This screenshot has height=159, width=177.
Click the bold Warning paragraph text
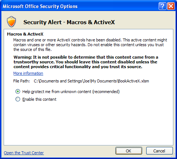click(x=86, y=62)
